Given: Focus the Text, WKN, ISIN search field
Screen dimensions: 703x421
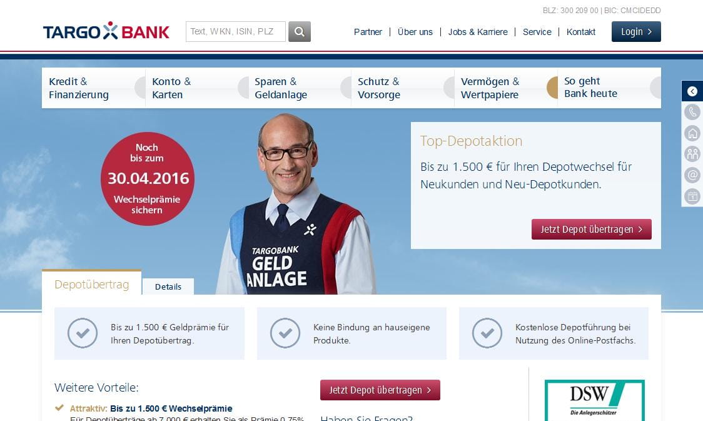Looking at the screenshot, I should [235, 32].
